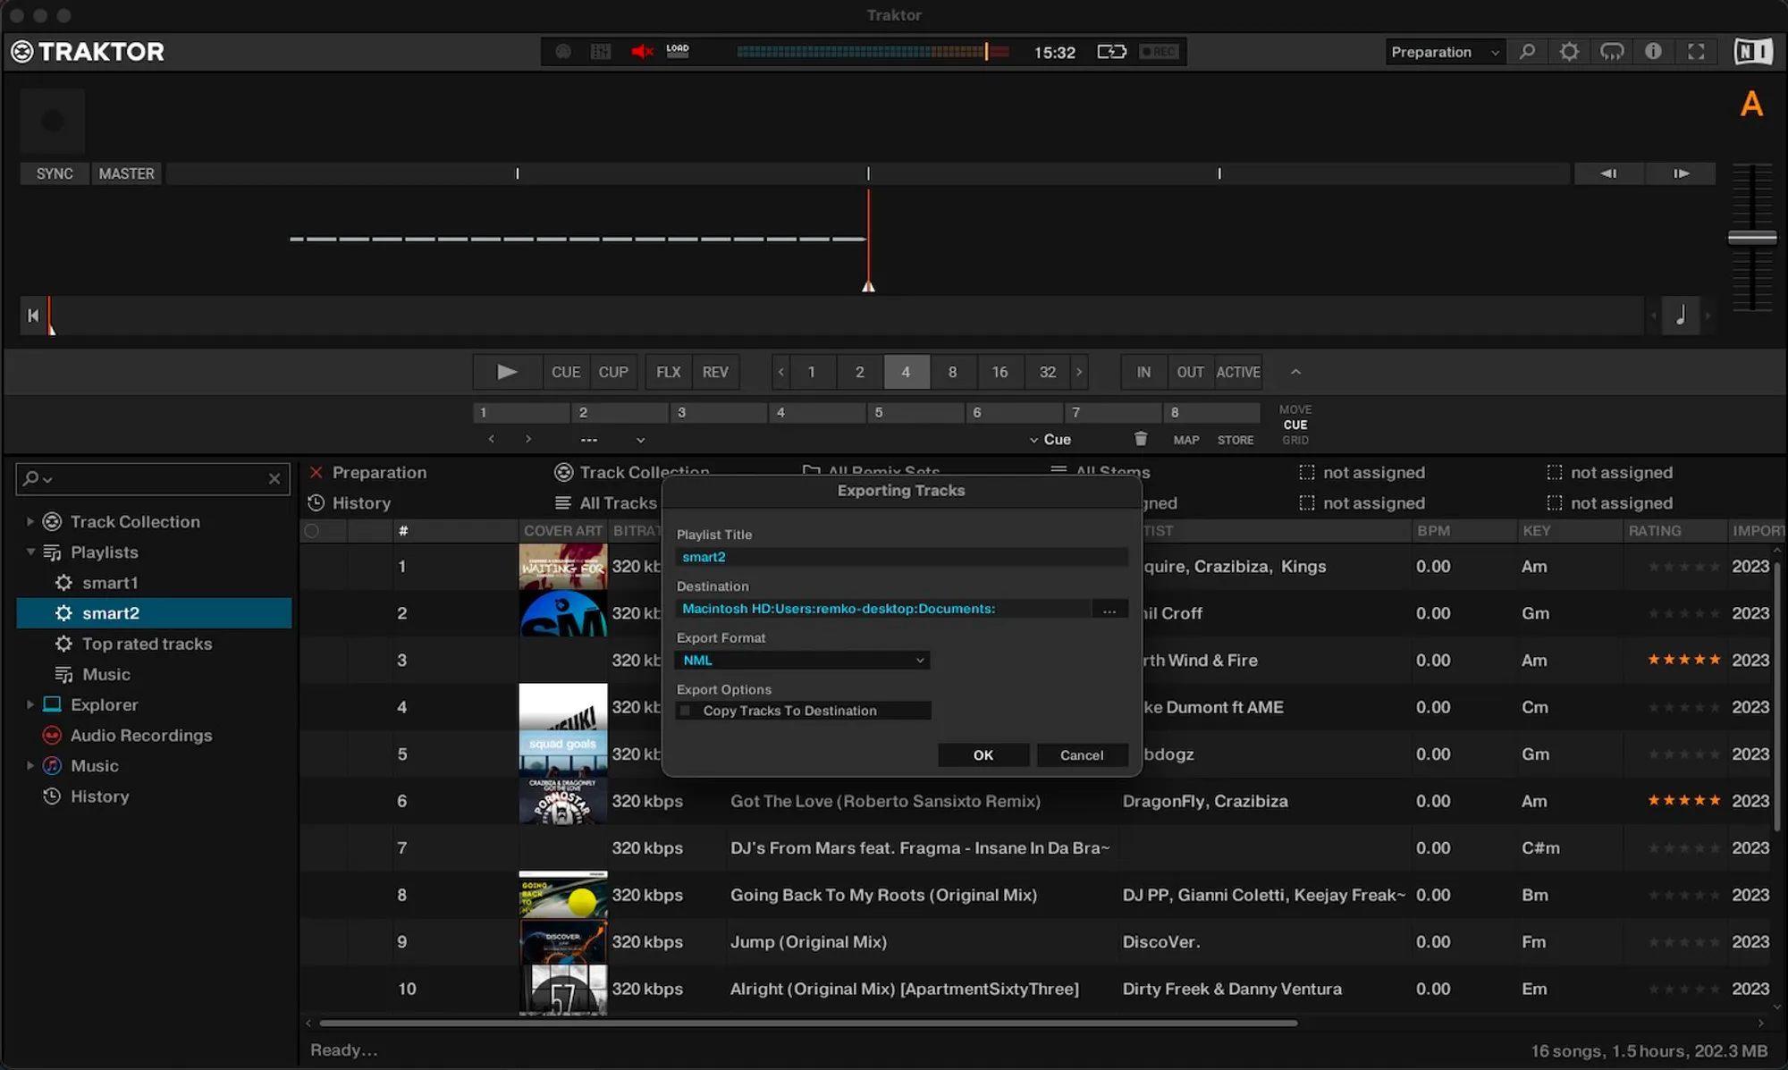Open preferences with the gear icon
This screenshot has height=1070, width=1788.
[x=1569, y=52]
